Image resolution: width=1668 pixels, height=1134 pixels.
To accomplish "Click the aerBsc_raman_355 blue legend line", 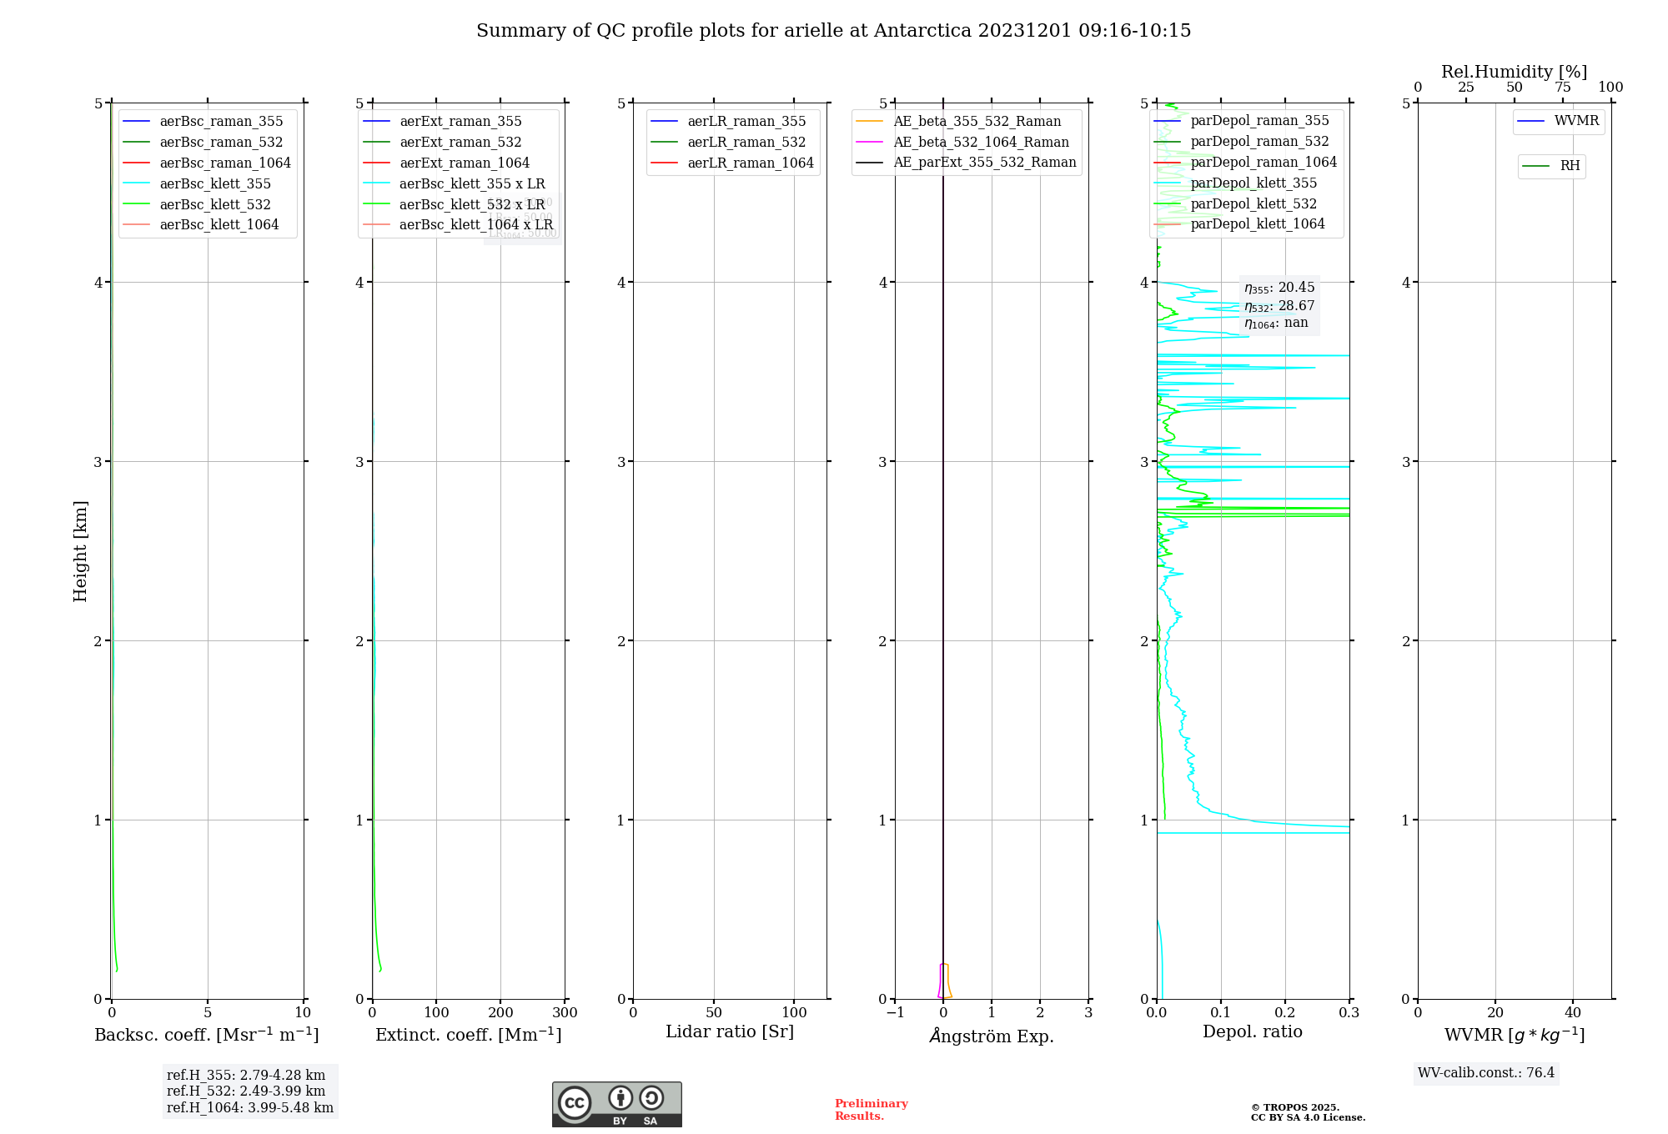I will [136, 122].
